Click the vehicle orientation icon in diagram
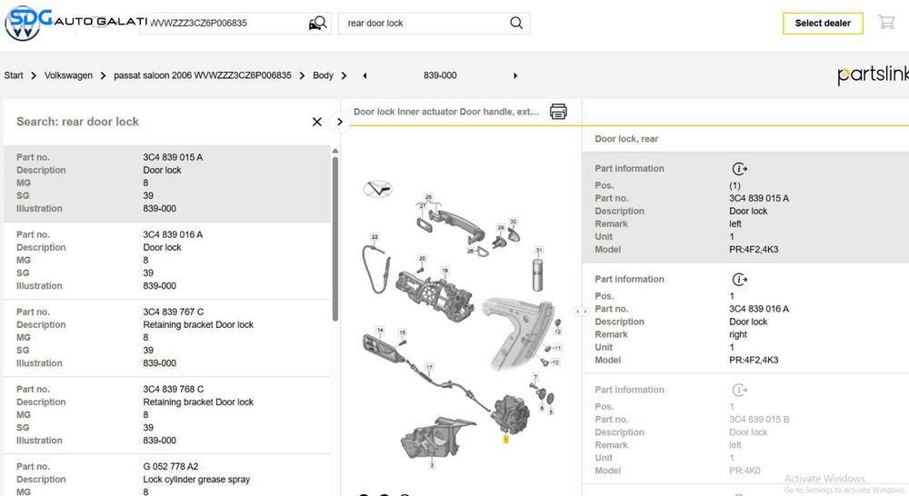The height and width of the screenshot is (496, 909). click(378, 189)
